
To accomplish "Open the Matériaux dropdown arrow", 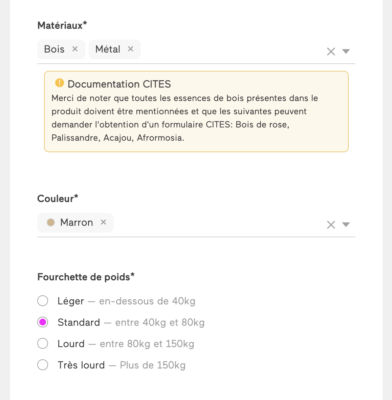I will click(x=346, y=52).
